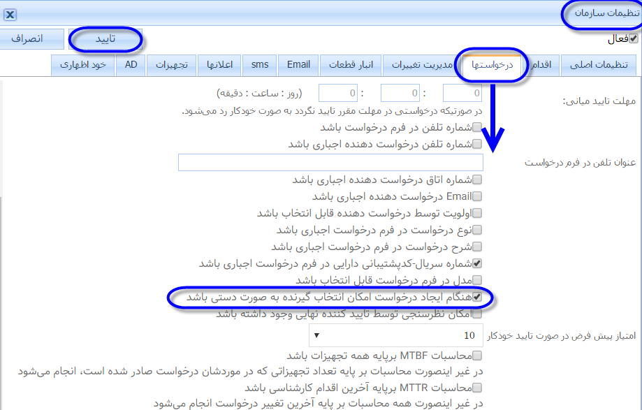
Task: Open the sms settings tab
Action: point(260,65)
